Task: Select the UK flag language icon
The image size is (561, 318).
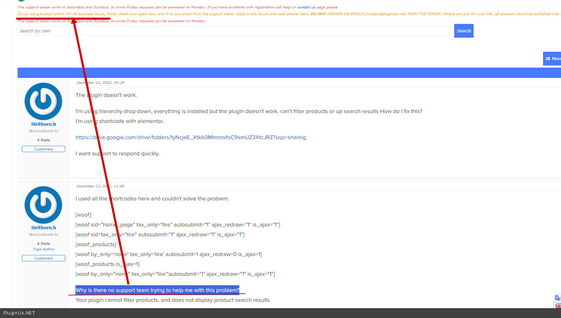Action: pyautogui.click(x=558, y=306)
